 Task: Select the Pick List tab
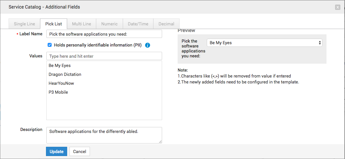(x=54, y=24)
